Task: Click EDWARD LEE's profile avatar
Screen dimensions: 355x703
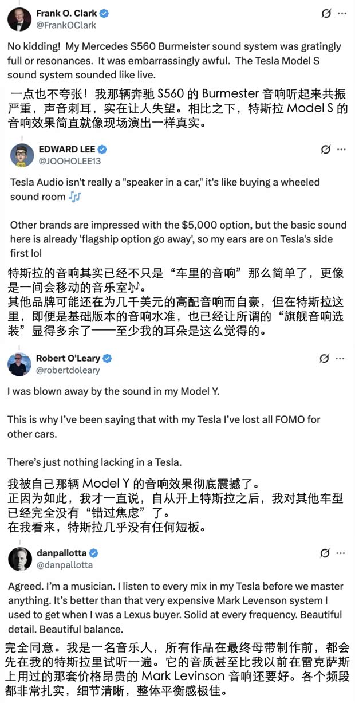Action: [x=22, y=155]
